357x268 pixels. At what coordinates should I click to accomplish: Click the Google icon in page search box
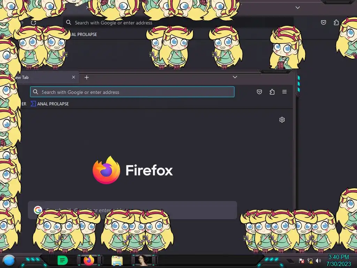pyautogui.click(x=38, y=210)
